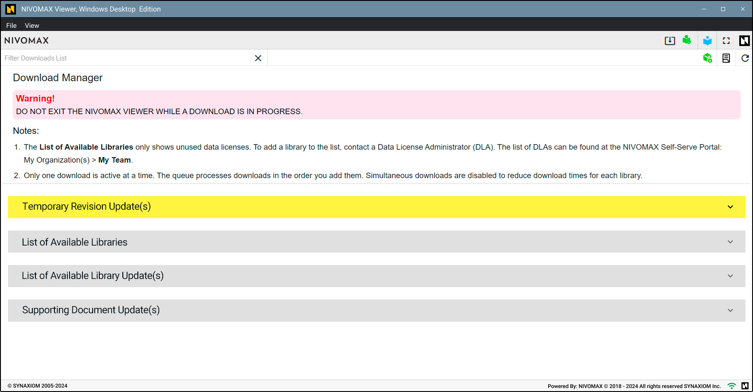Screen dimensions: 753x392
Task: Expand List of Available Library Update(s)
Action: click(377, 276)
